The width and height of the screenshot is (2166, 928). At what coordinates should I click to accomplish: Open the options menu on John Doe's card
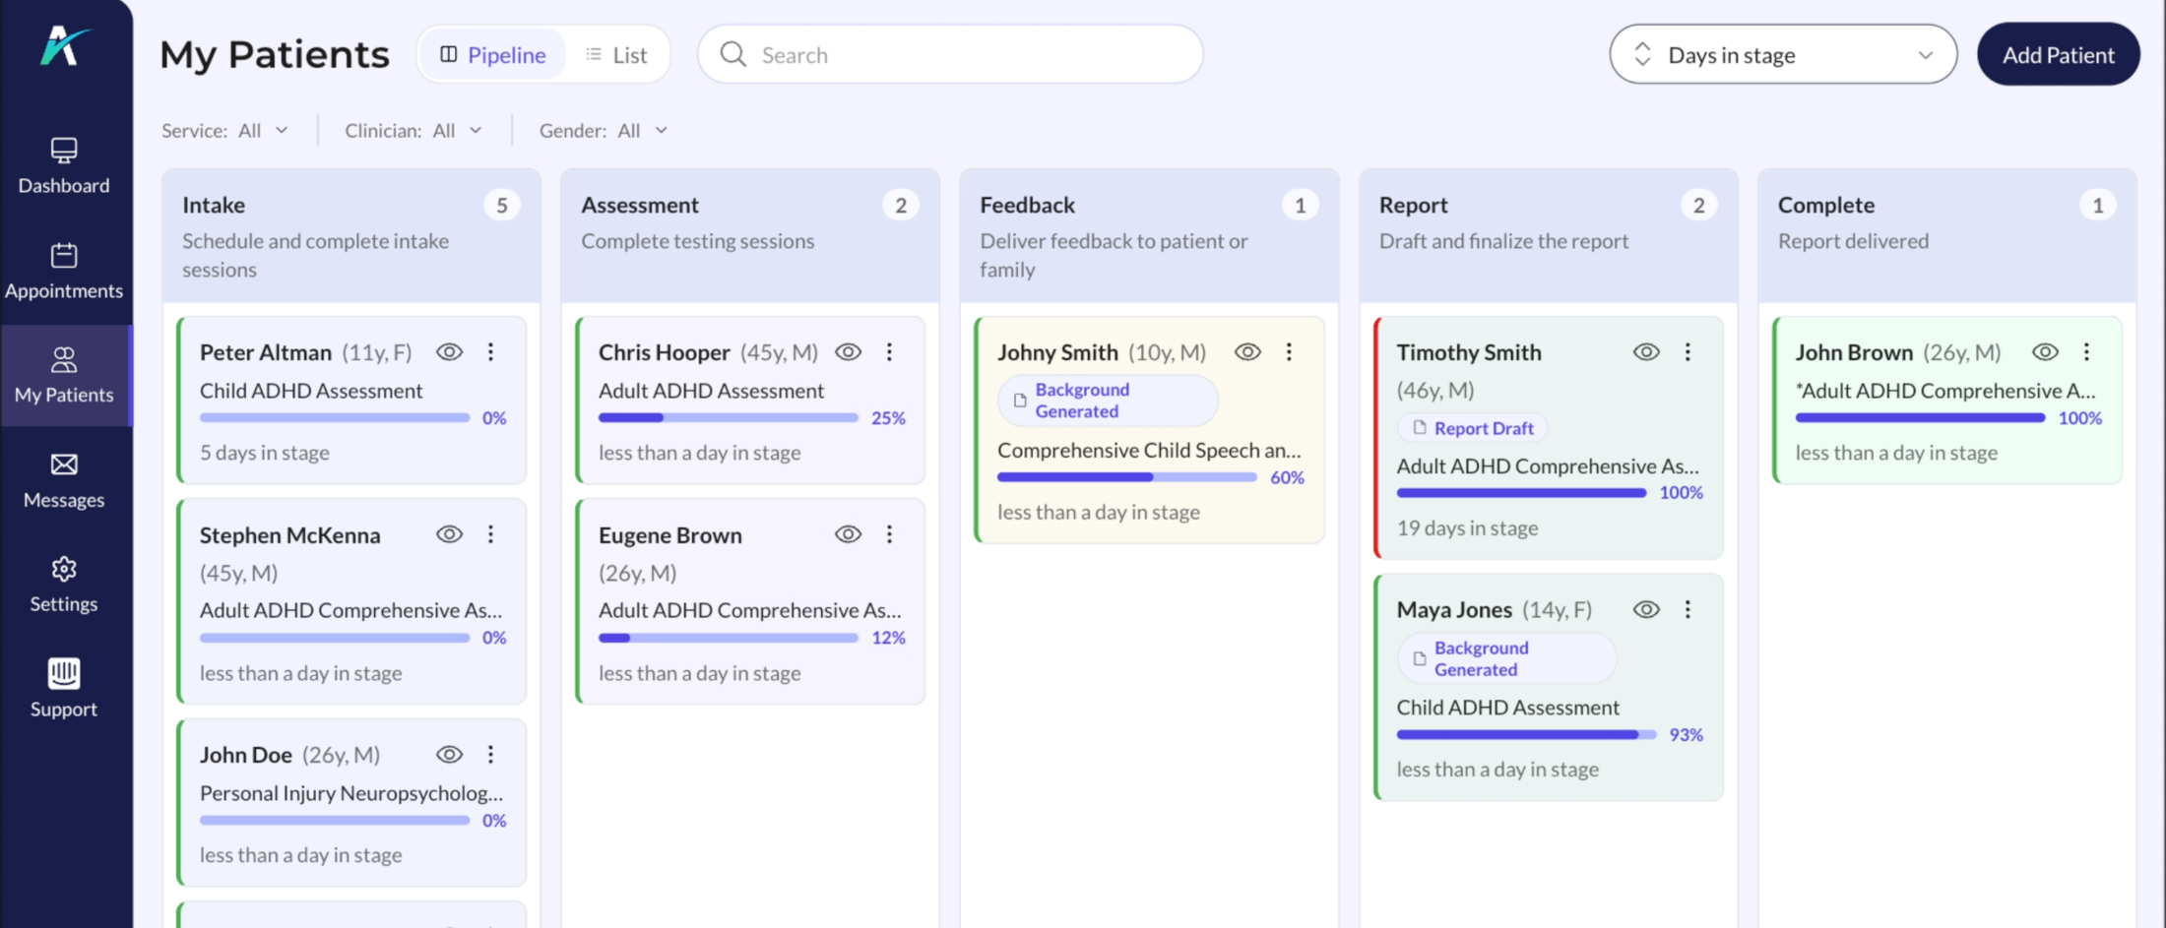[x=490, y=755]
